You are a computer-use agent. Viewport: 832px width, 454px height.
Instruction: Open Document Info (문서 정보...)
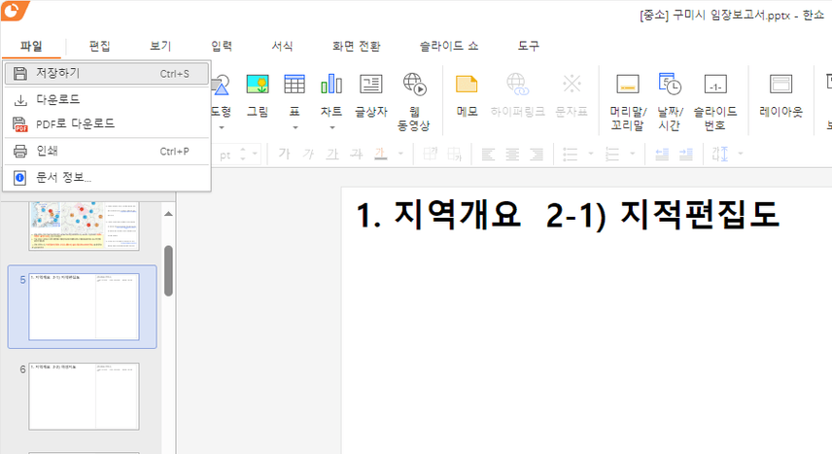point(106,177)
